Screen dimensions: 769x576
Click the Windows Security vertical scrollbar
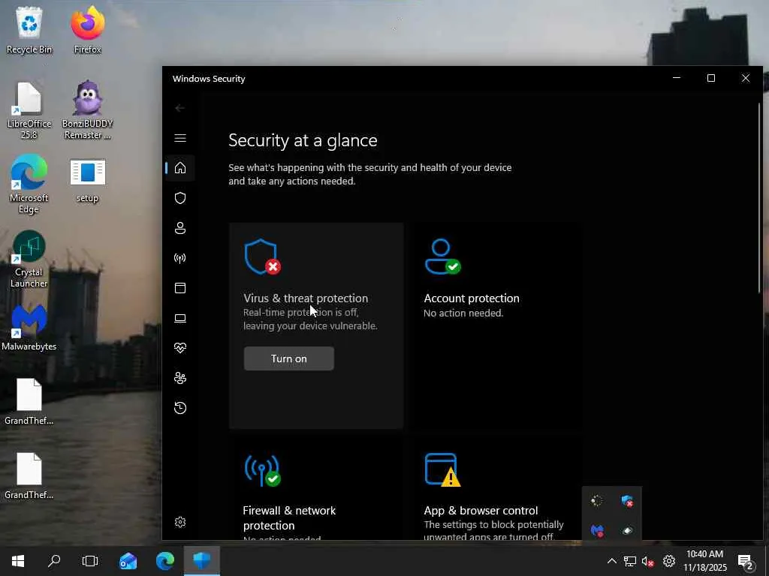pos(760,197)
